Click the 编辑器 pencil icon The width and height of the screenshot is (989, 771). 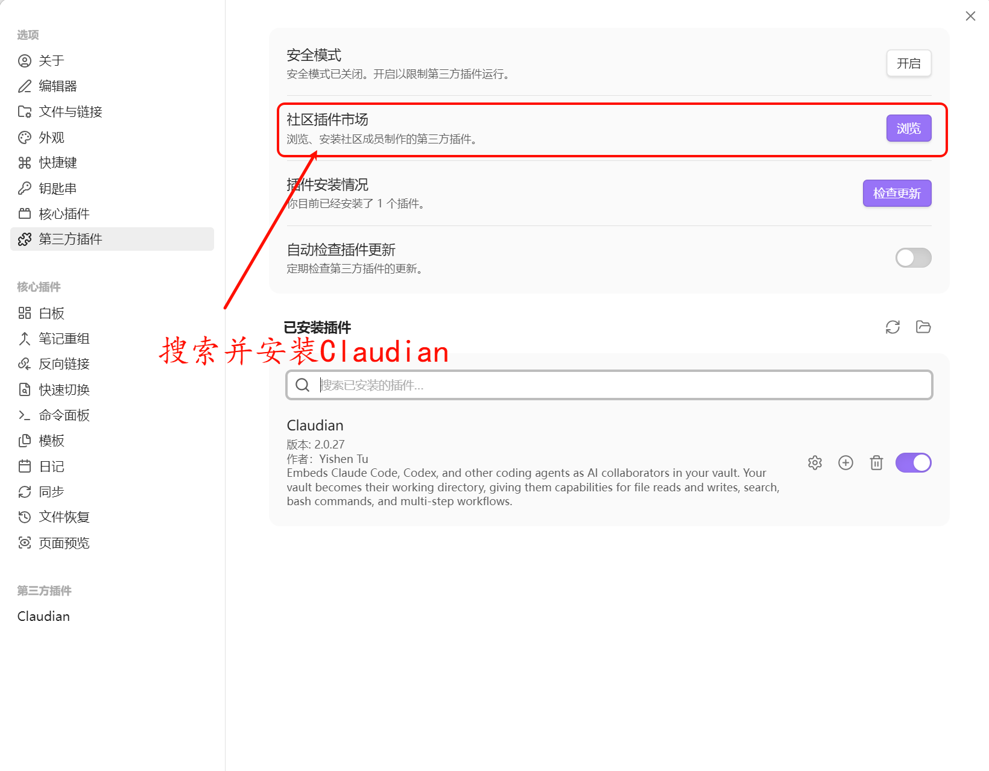pyautogui.click(x=25, y=86)
